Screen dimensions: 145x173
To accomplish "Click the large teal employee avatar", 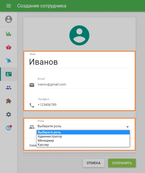I will (x=79, y=35).
